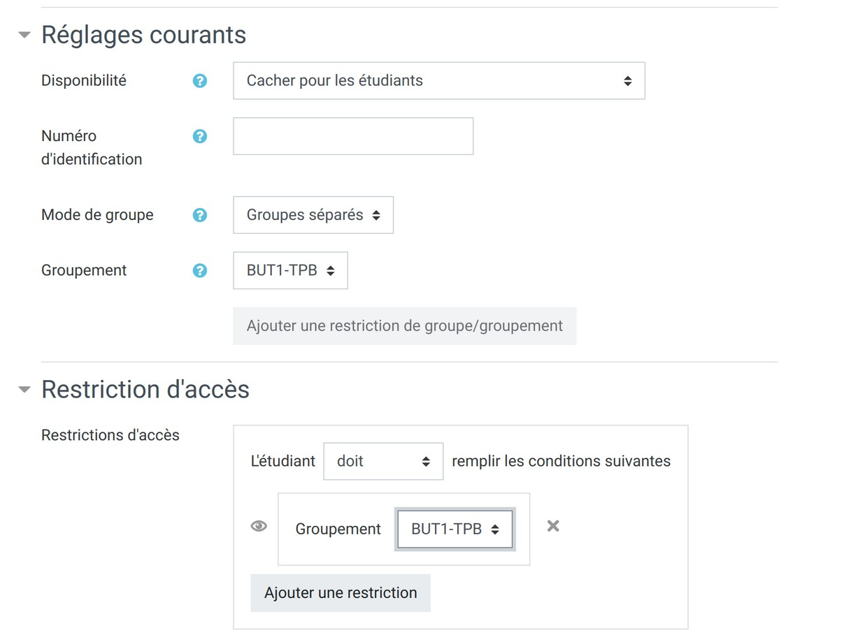The image size is (867, 644).
Task: Click Ajouter une restriction de groupe/groupement
Action: (x=404, y=326)
